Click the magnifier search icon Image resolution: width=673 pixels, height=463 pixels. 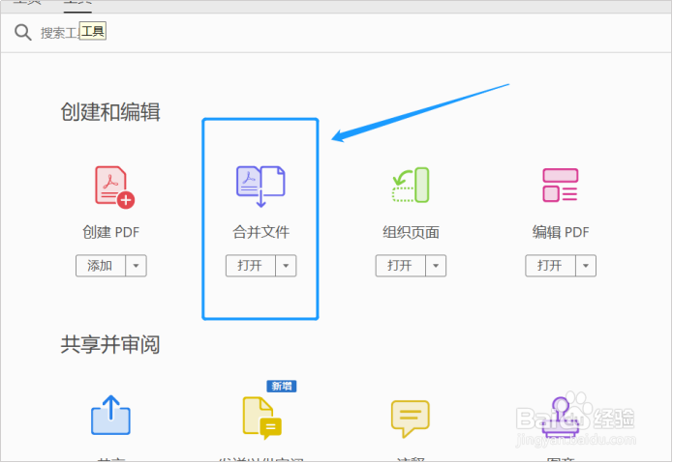click(22, 32)
